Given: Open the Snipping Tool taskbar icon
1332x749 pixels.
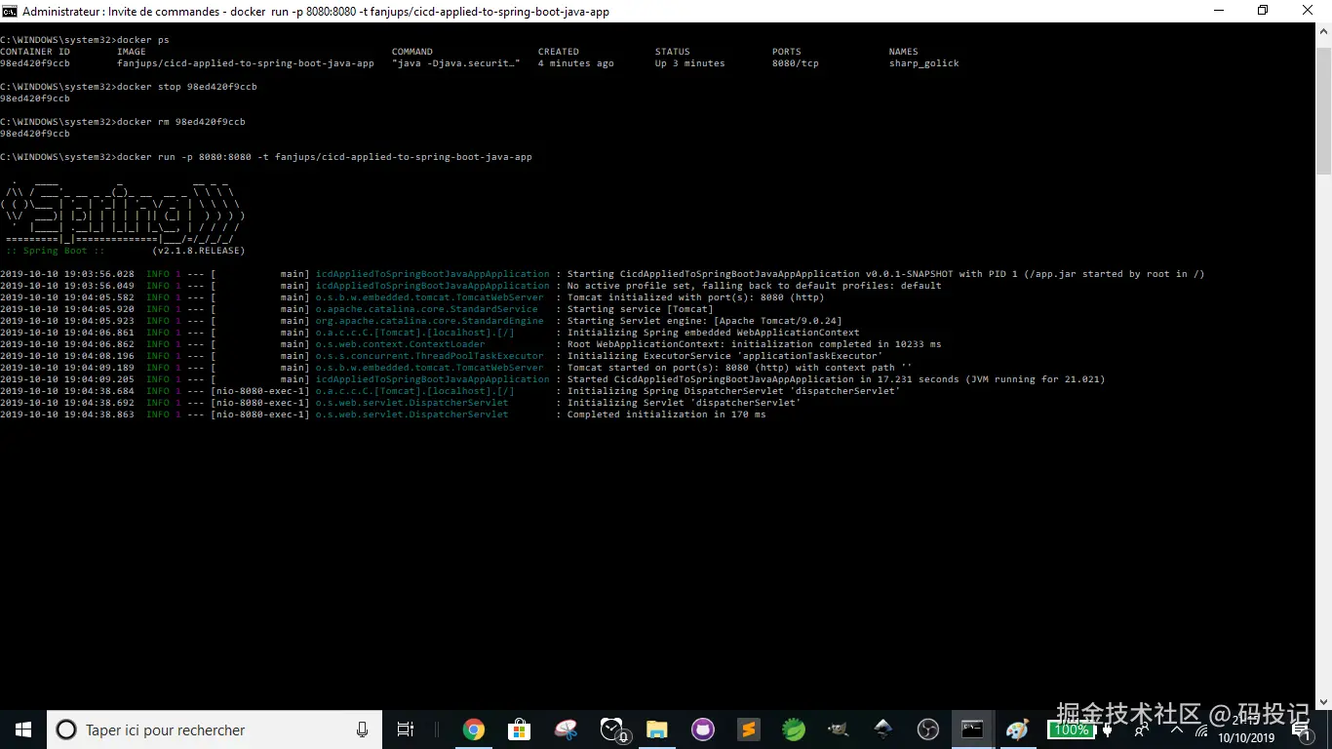Looking at the screenshot, I should 566,729.
